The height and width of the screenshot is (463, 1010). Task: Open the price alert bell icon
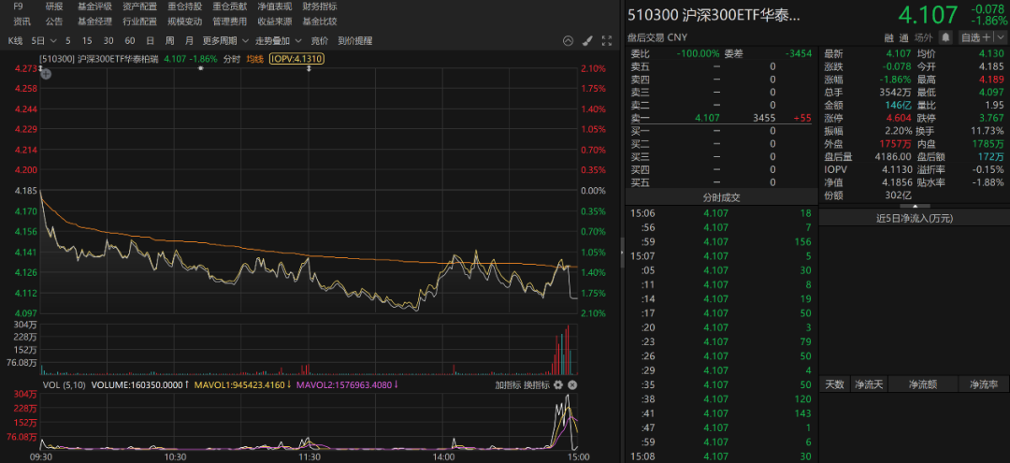pos(945,37)
